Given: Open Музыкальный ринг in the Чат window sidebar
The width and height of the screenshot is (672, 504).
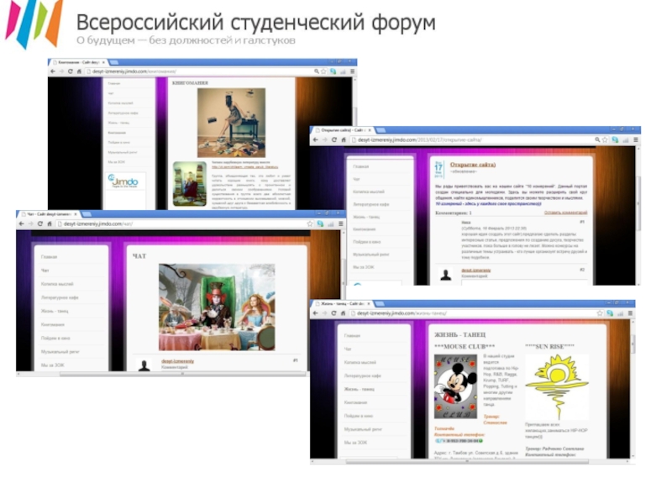Looking at the screenshot, I should [60, 352].
